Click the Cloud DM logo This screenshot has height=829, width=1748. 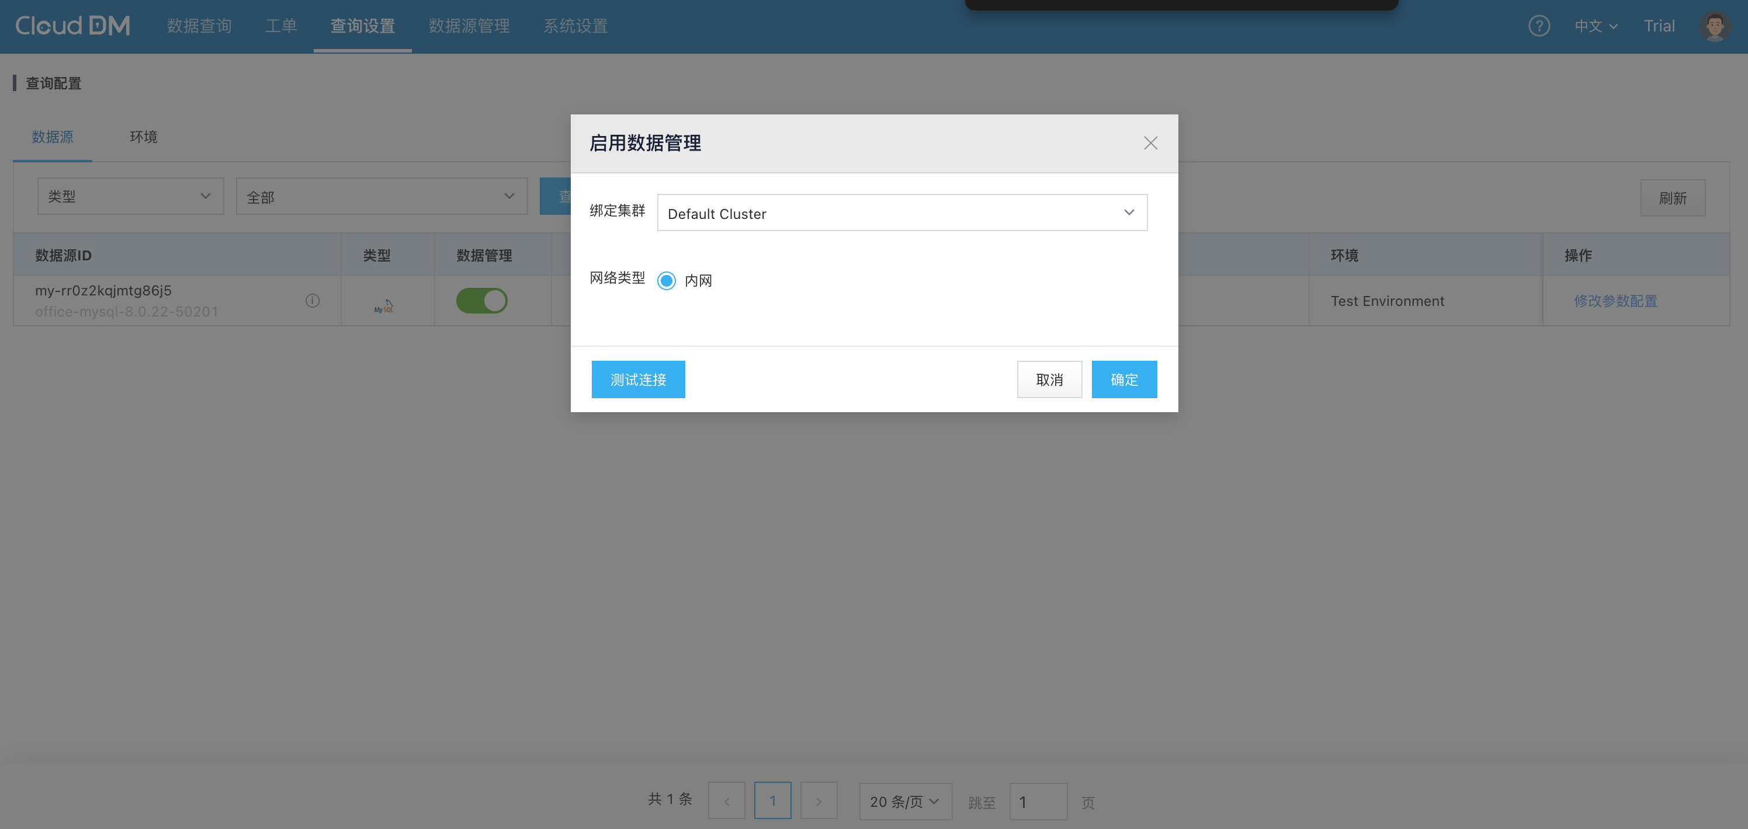pos(72,26)
